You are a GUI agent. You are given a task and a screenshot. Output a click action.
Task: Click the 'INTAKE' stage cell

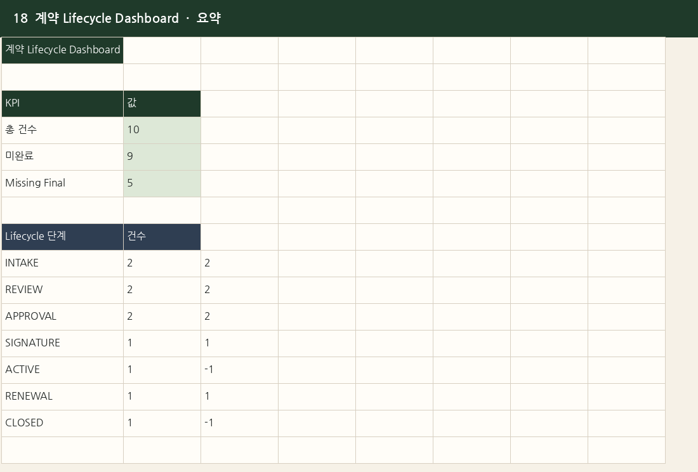tap(62, 264)
